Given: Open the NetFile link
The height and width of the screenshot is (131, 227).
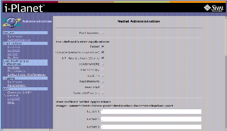Looking at the screenshot, I should click(13, 58).
